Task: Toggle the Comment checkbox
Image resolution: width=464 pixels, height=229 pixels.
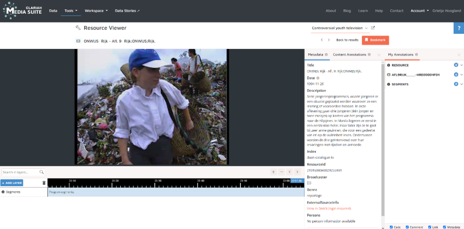Action: [x=407, y=227]
